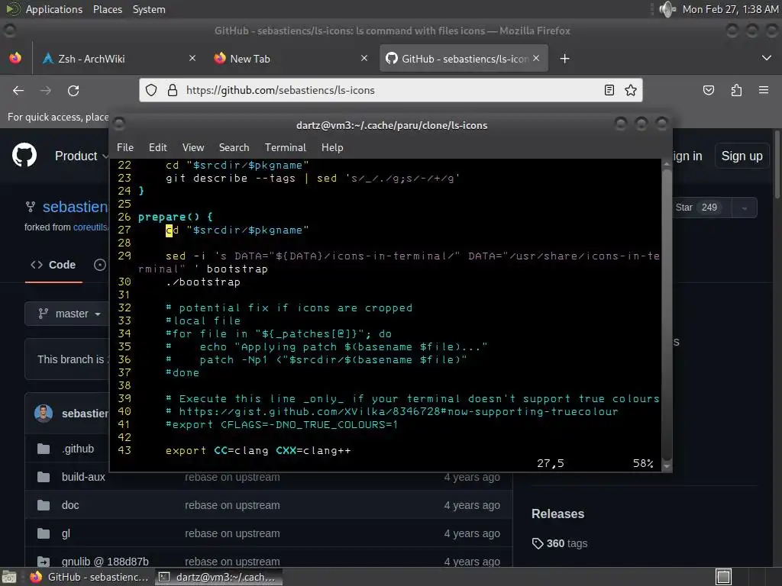
Task: Click the clock showing Mon Feb 27
Action: (x=730, y=9)
